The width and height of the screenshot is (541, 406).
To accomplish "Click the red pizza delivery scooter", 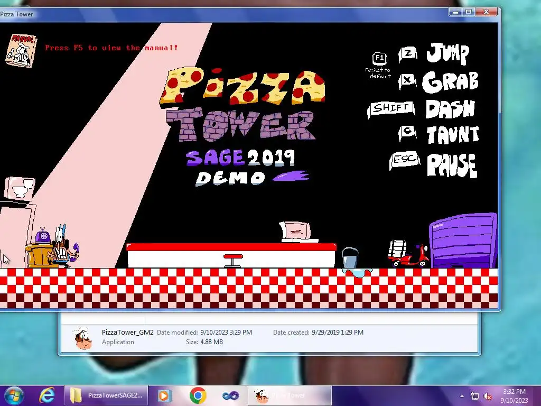I will pyautogui.click(x=408, y=254).
